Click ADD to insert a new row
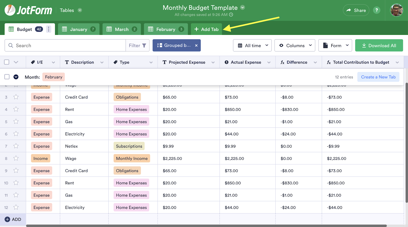This screenshot has height=227, width=408. pos(13,219)
